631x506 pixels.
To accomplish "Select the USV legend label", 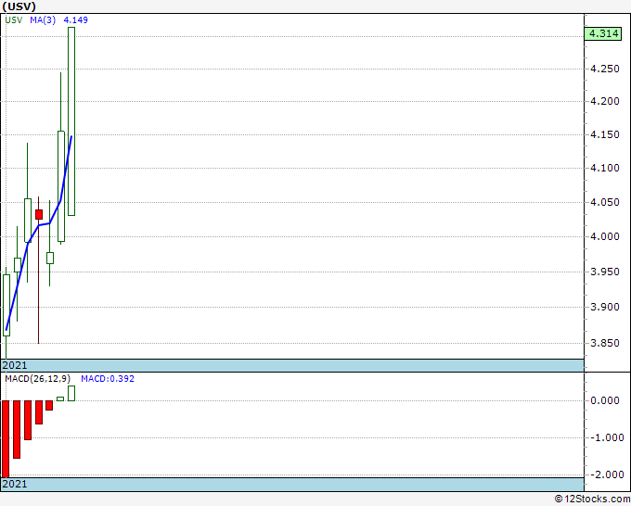I will pyautogui.click(x=14, y=20).
